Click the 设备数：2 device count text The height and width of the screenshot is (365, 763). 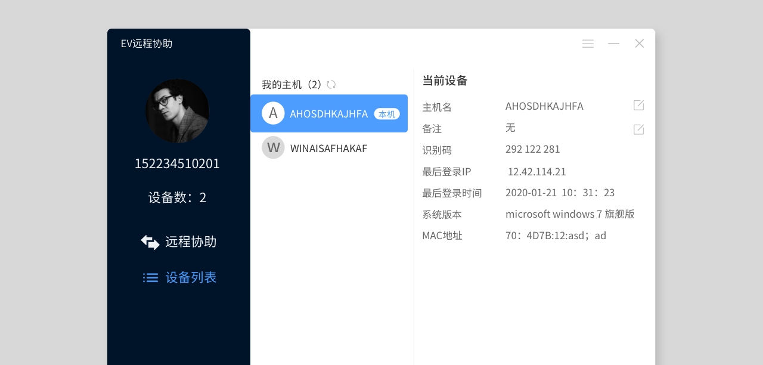click(178, 197)
